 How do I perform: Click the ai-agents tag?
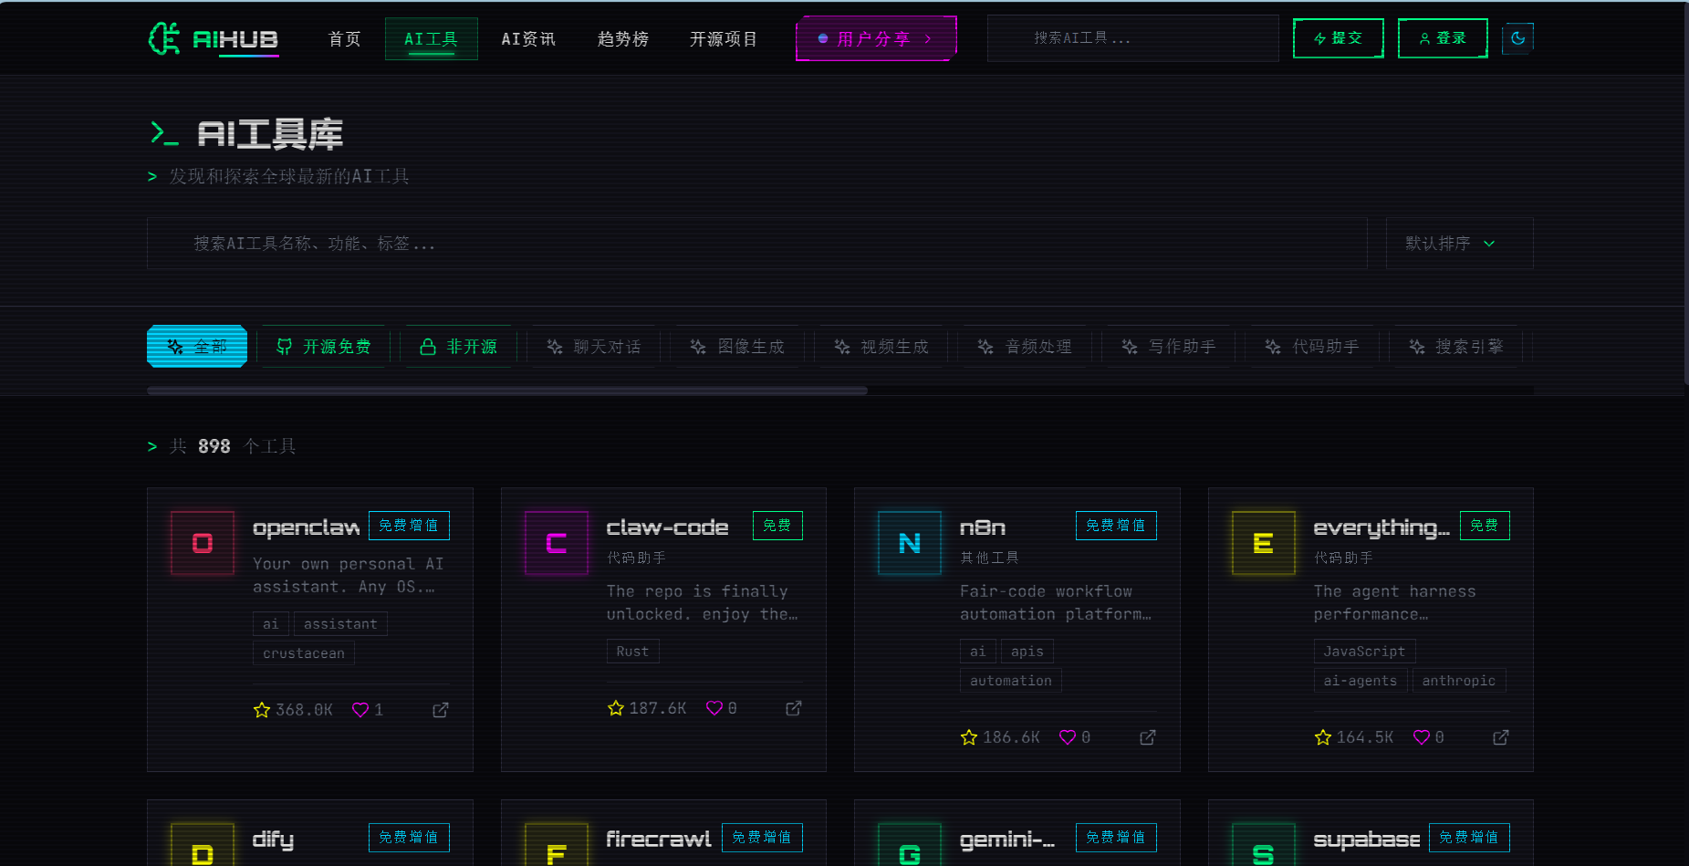coord(1361,681)
